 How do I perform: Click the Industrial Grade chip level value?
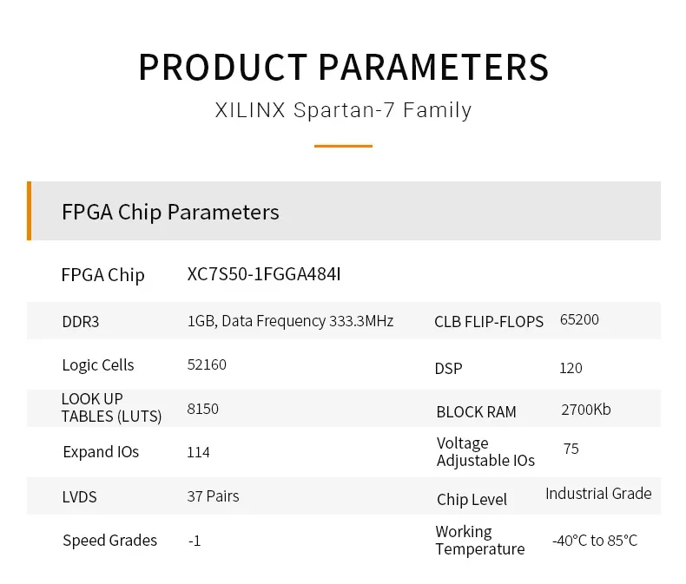[x=598, y=493]
